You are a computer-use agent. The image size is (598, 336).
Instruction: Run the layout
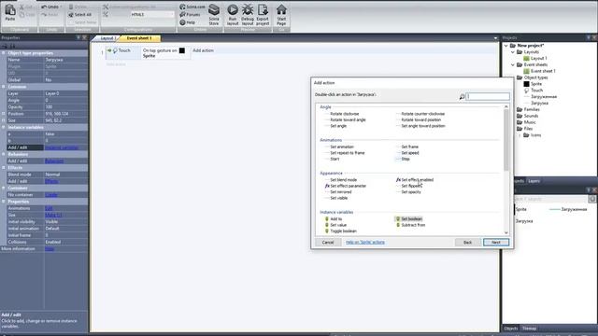pyautogui.click(x=233, y=15)
